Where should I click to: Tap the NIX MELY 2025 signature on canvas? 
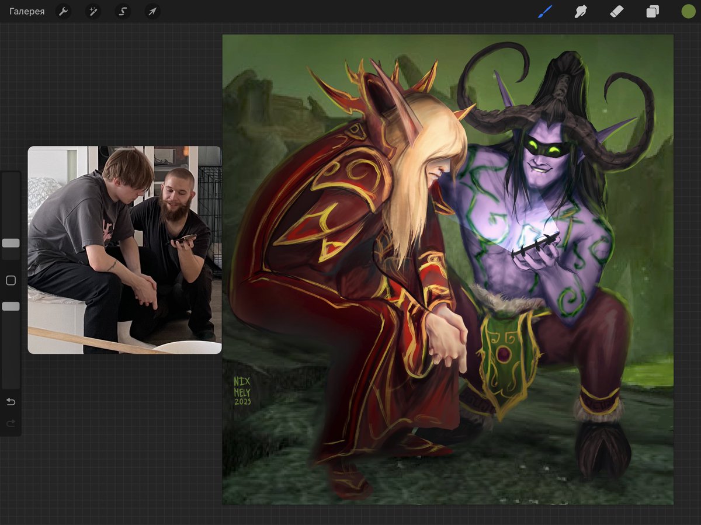coord(242,392)
